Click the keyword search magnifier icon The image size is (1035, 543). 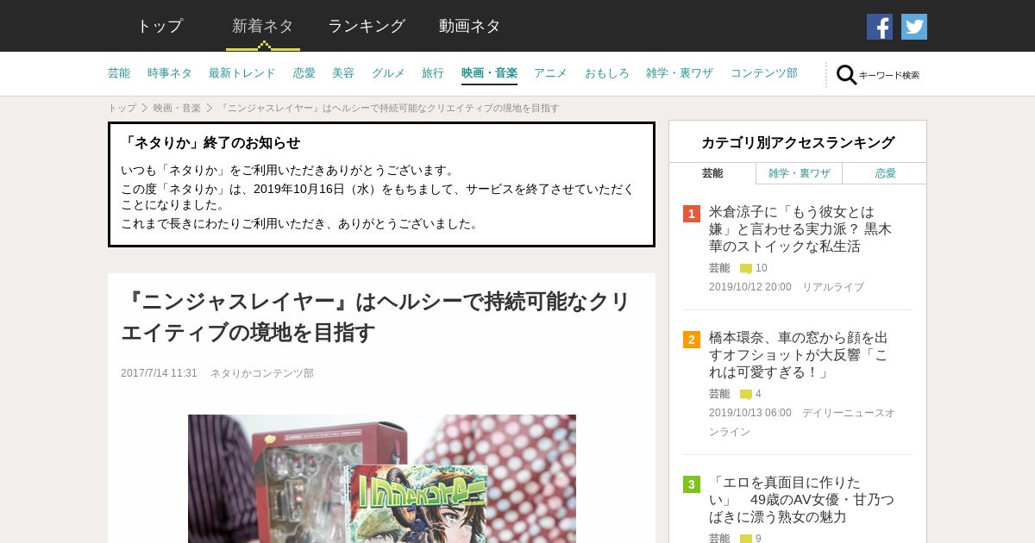coord(846,75)
